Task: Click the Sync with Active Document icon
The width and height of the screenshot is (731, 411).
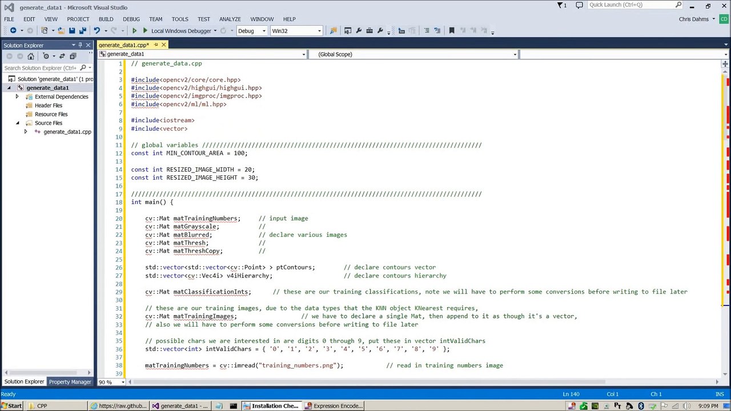Action: pyautogui.click(x=62, y=56)
